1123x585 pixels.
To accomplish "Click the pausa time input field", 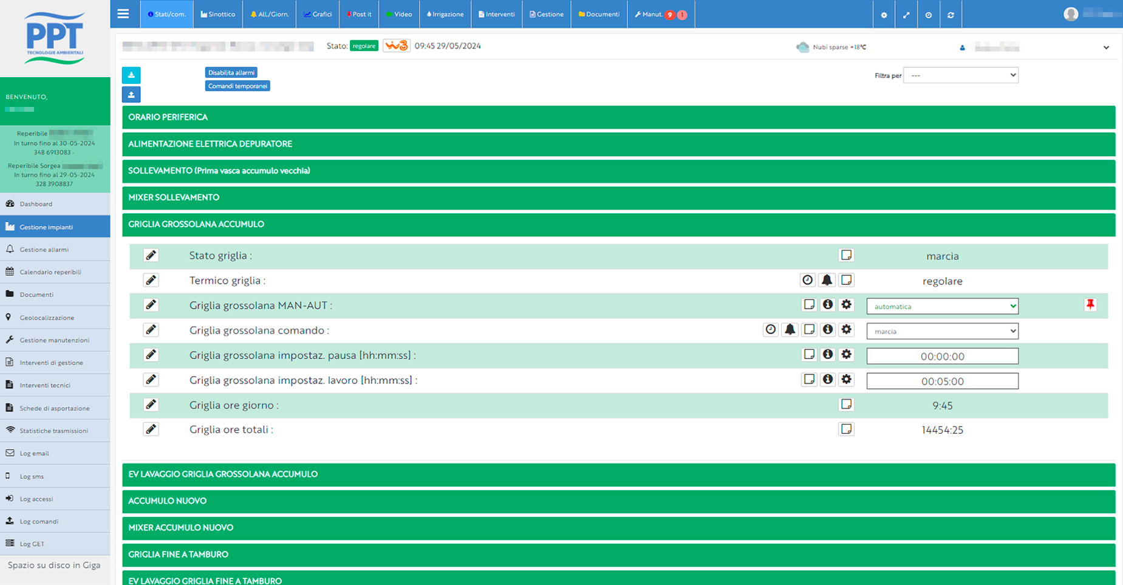I will point(943,356).
